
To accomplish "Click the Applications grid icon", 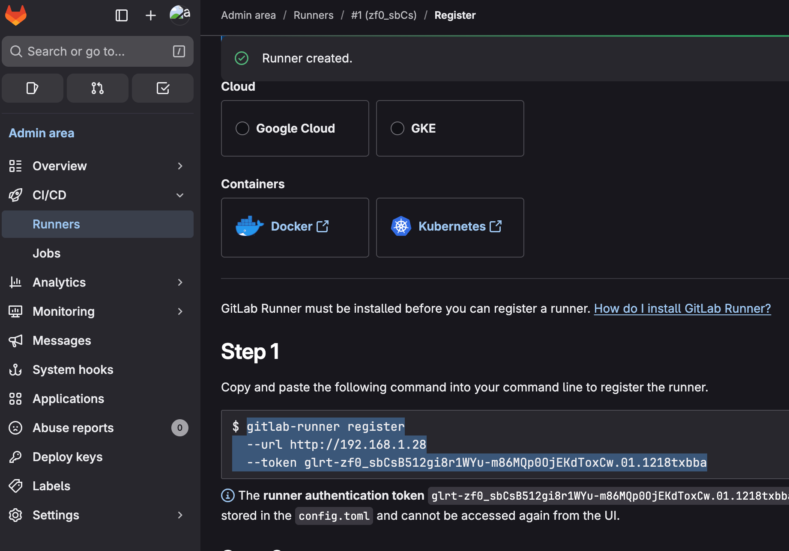I will (15, 399).
